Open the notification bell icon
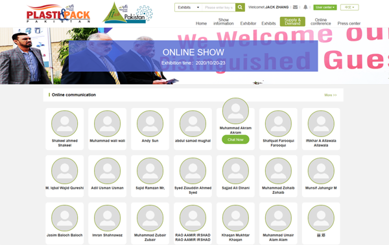The image size is (389, 245). 305,7
